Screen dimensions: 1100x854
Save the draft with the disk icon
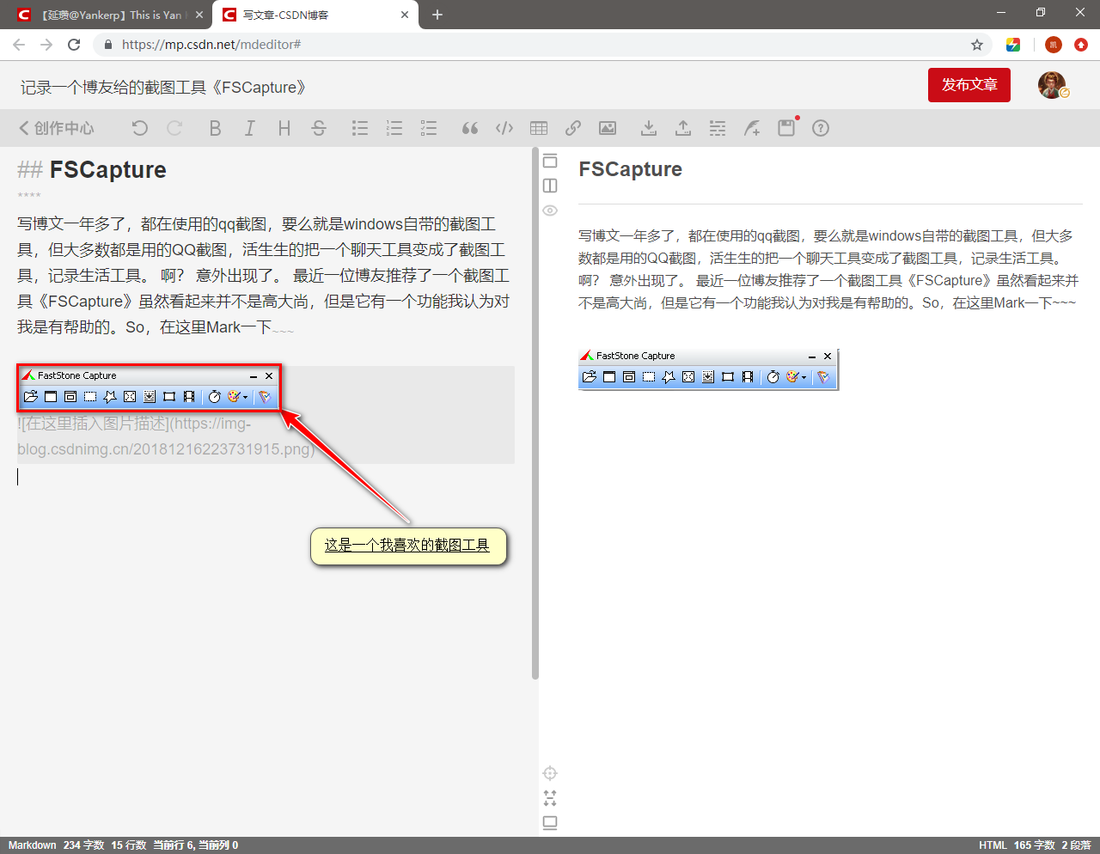coord(785,127)
